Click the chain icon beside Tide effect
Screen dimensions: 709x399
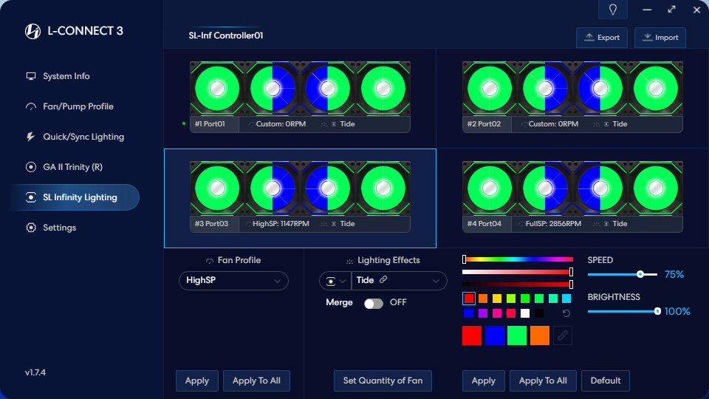coord(383,279)
